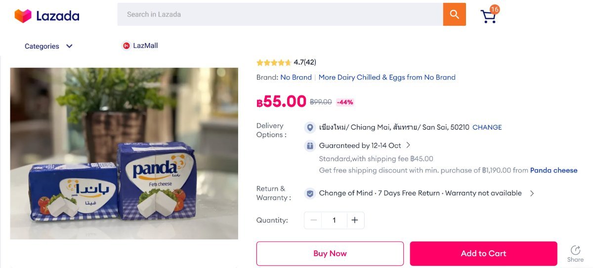Screen dimensions: 593x268
Task: Expand Return & Warranty details chevron
Action: [532, 193]
